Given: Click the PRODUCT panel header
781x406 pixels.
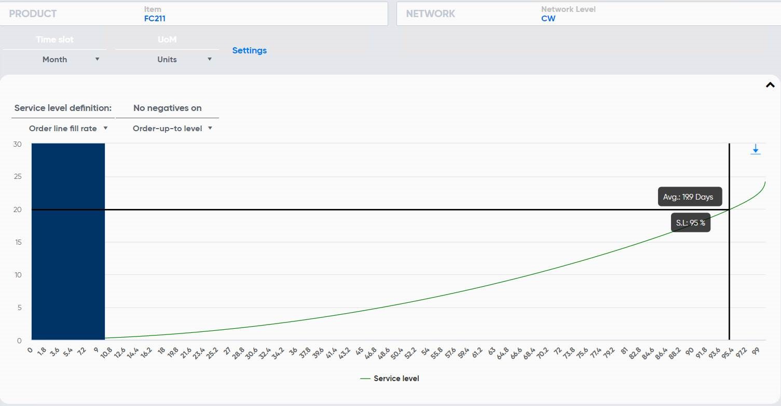Looking at the screenshot, I should point(33,14).
